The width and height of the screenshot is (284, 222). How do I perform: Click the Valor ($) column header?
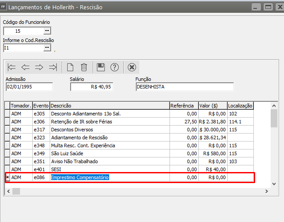tap(212, 106)
